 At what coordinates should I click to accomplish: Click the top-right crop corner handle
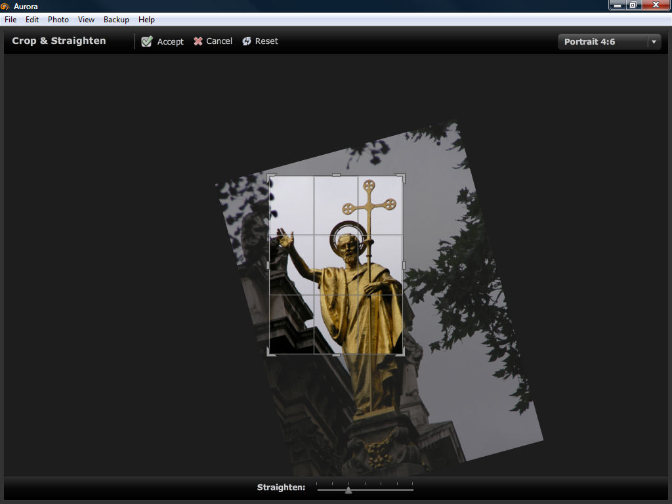tap(402, 176)
